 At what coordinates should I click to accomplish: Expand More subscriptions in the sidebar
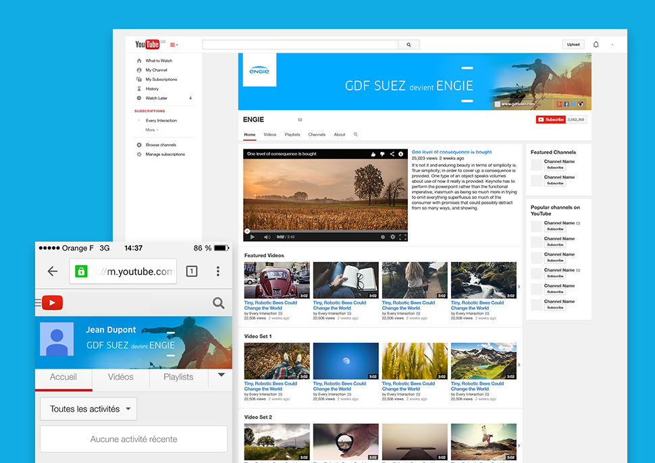coord(152,130)
